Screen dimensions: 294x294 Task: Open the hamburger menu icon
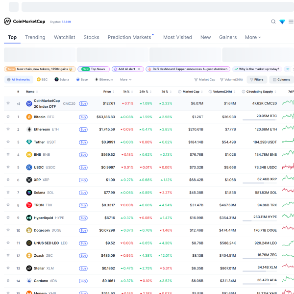pos(291,22)
